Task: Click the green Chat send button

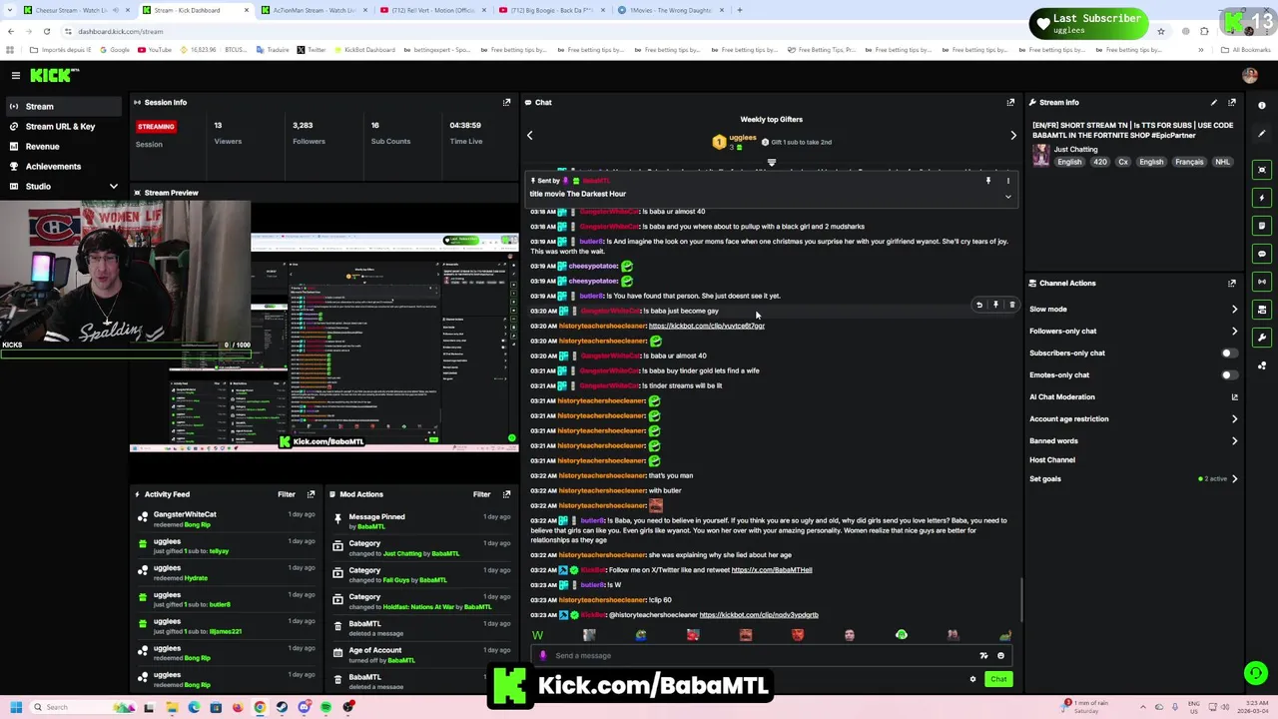Action: (x=998, y=679)
